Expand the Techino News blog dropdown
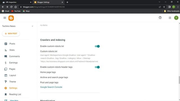 point(32,26)
